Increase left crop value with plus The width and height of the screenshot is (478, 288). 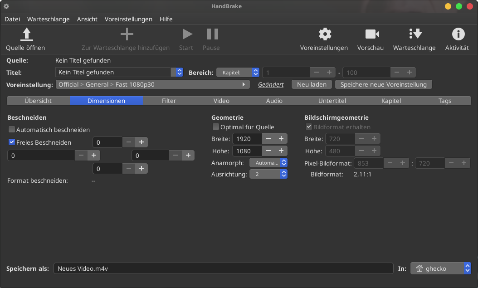[x=94, y=156]
